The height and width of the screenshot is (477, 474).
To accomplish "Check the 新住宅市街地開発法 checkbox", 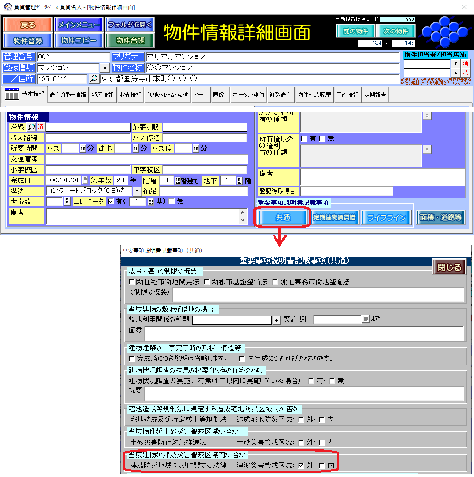I will coord(131,282).
